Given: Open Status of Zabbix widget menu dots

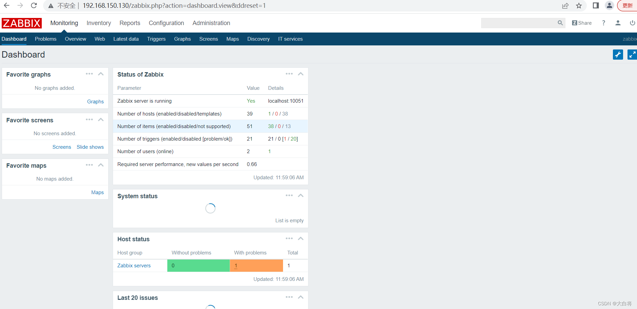Looking at the screenshot, I should (289, 74).
